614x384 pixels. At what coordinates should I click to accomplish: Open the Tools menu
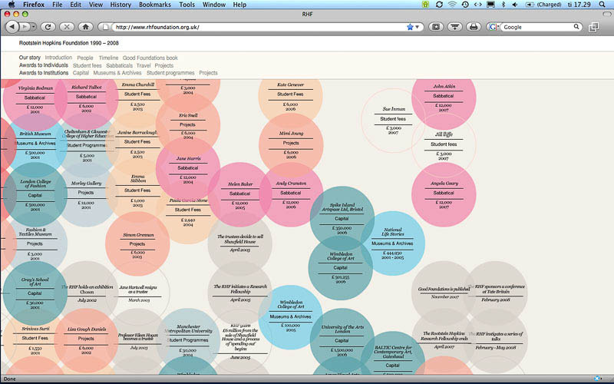point(187,5)
